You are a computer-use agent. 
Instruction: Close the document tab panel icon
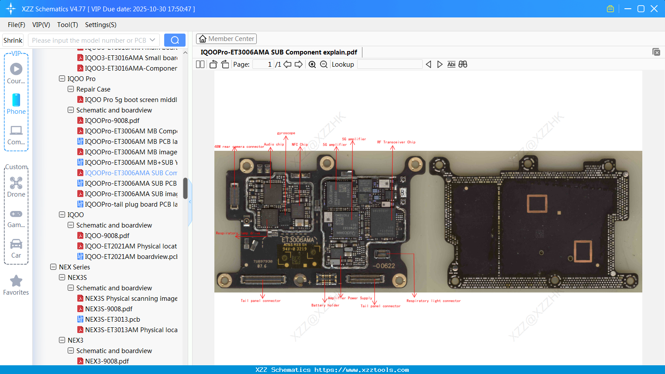pyautogui.click(x=656, y=52)
